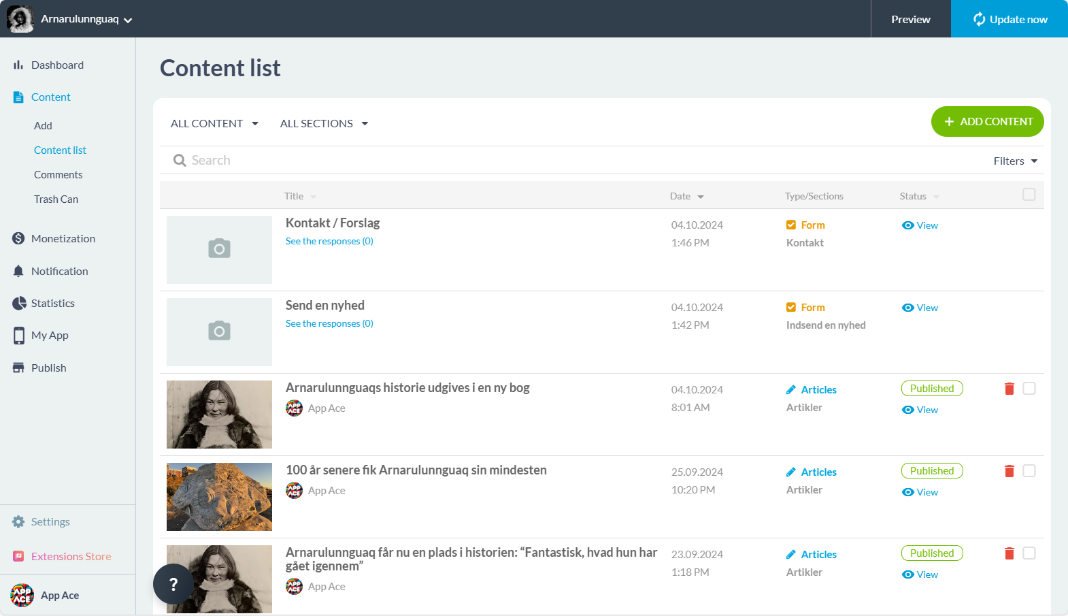Tick the select-all checkbox in table header
The height and width of the screenshot is (616, 1068).
1029,195
